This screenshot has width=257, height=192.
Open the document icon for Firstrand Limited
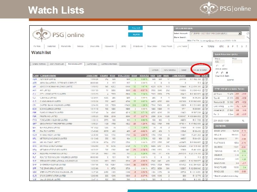tap(203, 116)
